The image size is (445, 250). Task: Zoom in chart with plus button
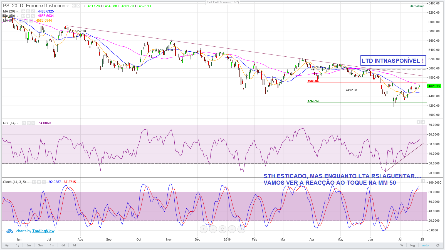(x=232, y=229)
